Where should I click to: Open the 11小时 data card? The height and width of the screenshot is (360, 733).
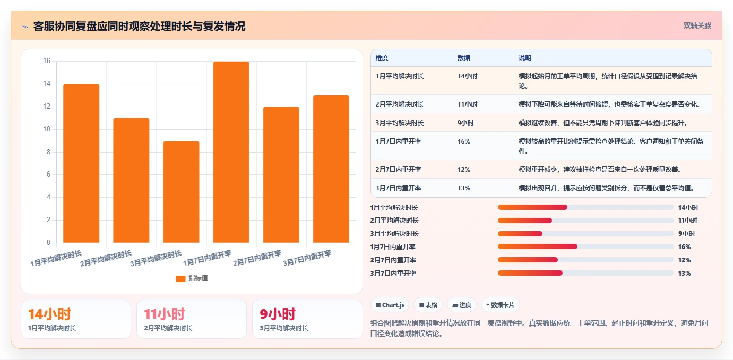(192, 319)
